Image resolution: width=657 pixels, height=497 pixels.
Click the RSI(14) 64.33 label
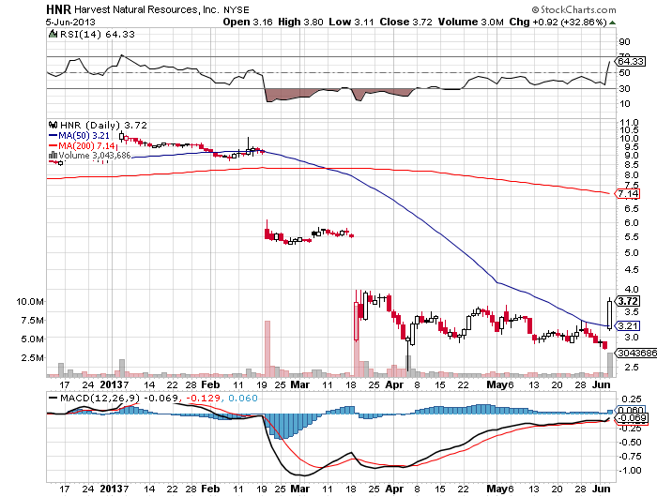[x=98, y=34]
